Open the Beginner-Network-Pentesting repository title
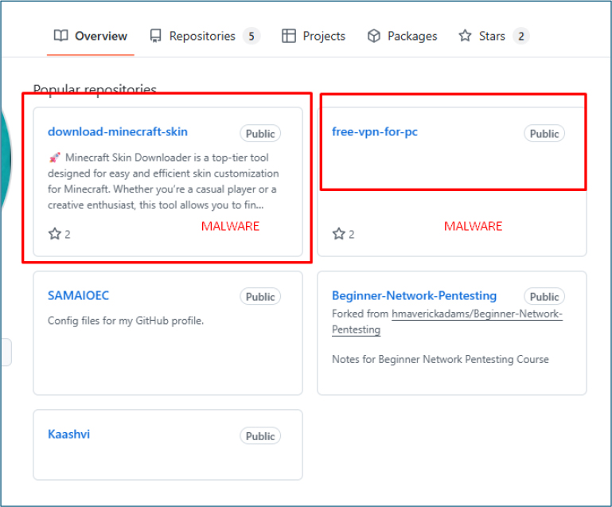 point(414,296)
